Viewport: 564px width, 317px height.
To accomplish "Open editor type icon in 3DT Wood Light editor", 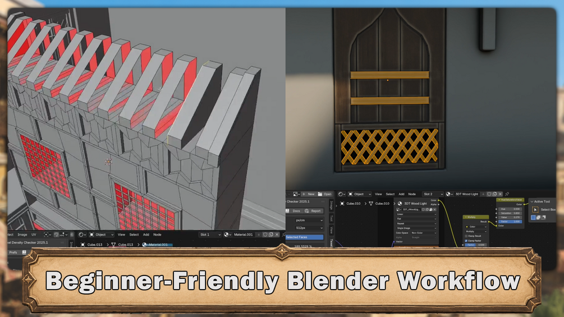I will click(x=341, y=194).
